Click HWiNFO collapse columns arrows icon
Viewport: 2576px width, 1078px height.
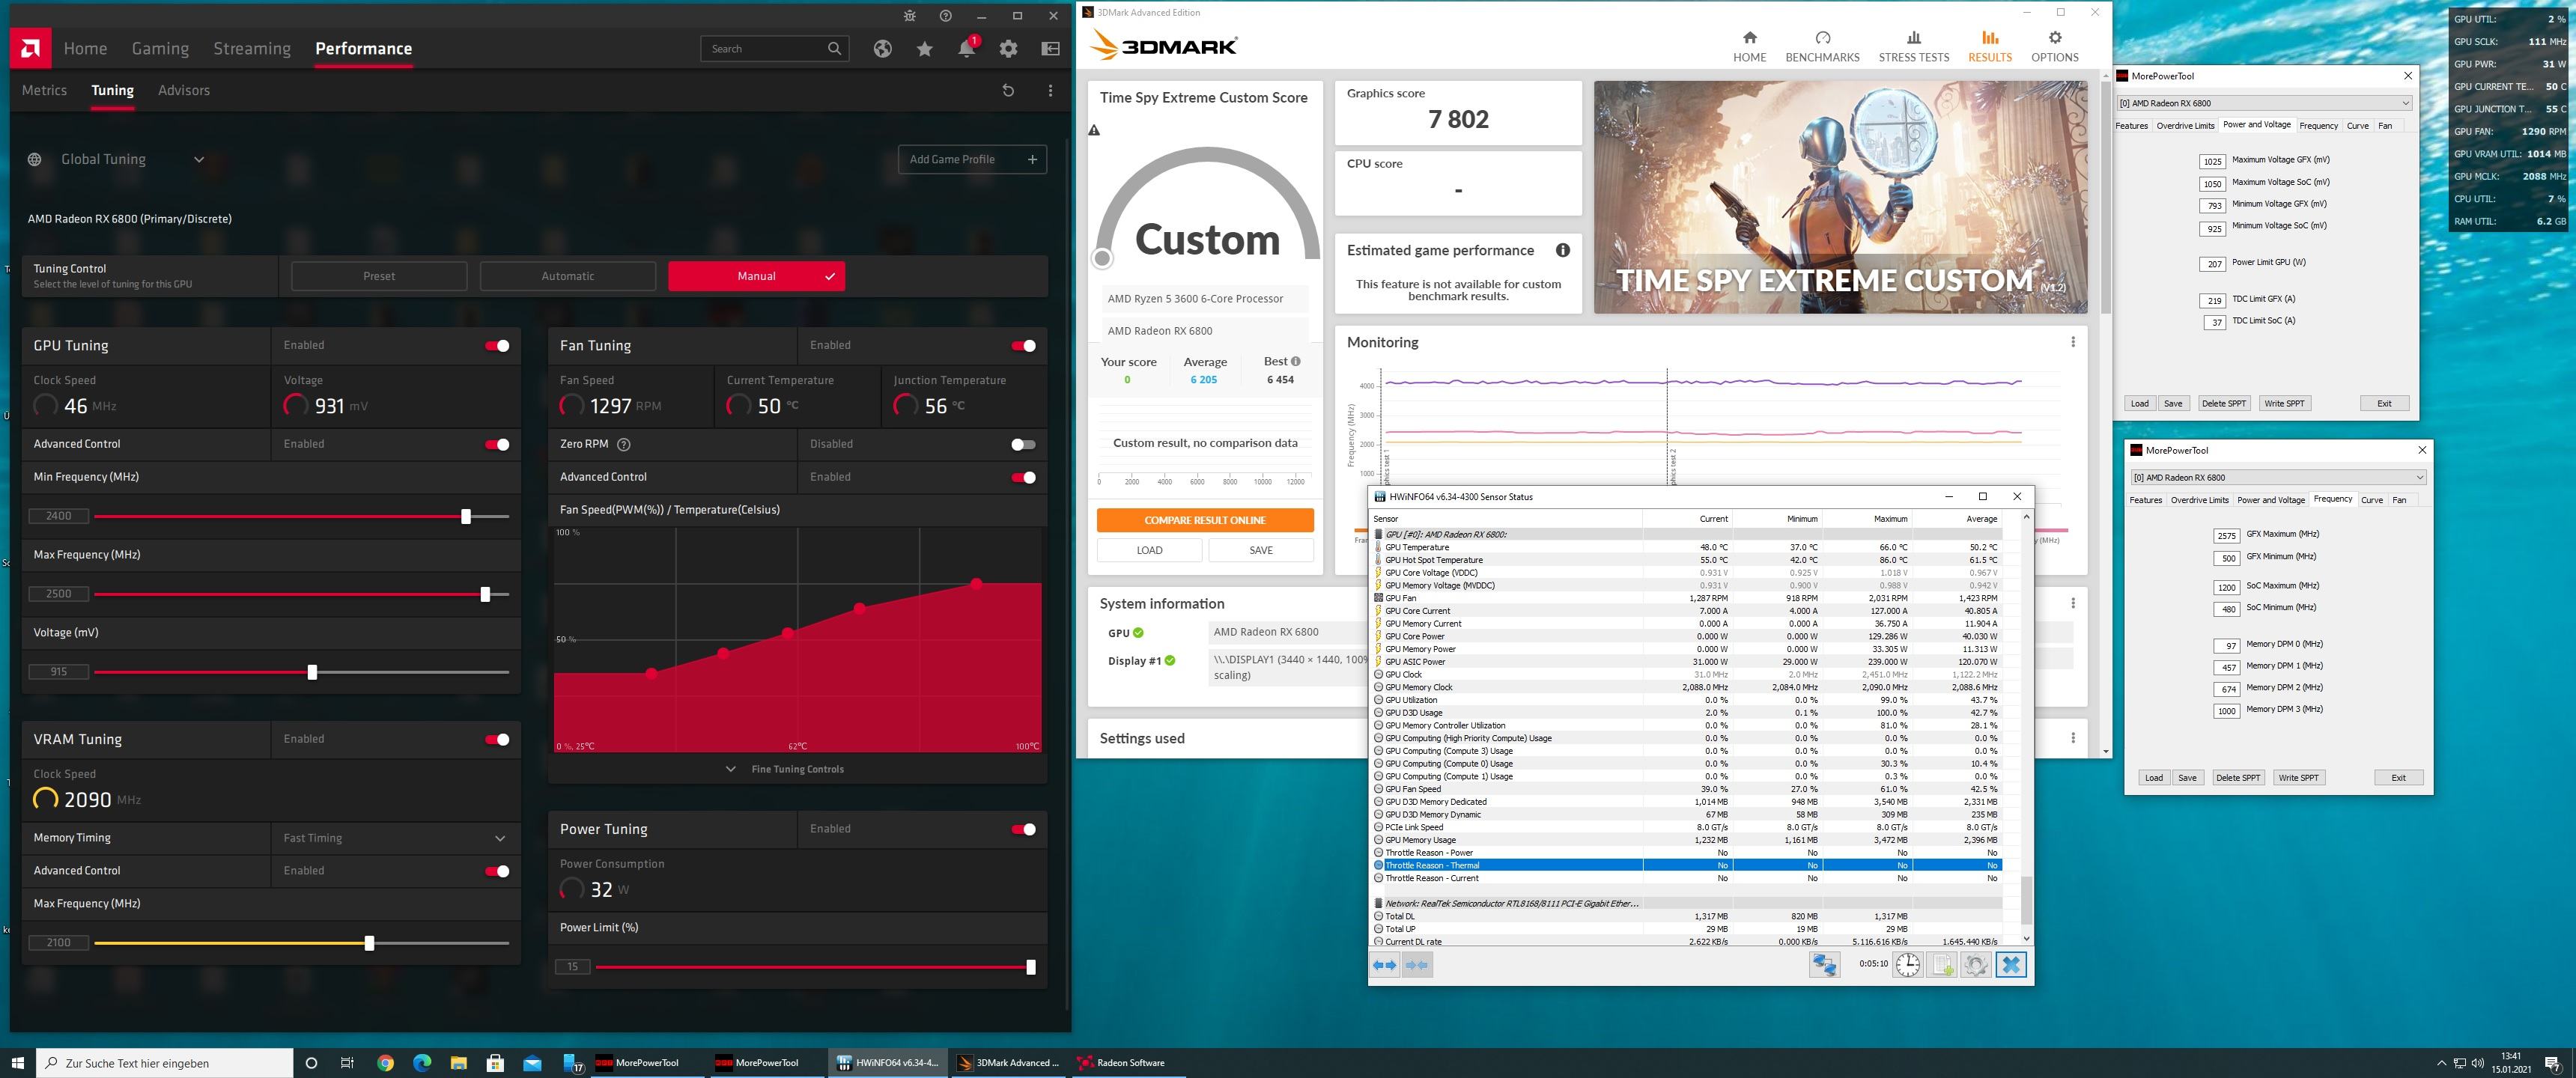click(1416, 965)
